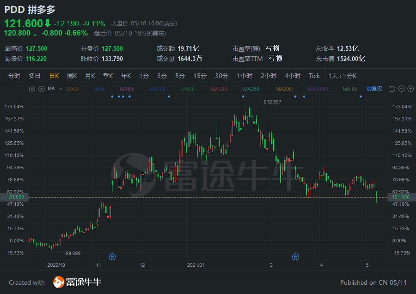Open the 前复权 price adjustment option
Viewport: 416px width, 294px height.
[374, 89]
